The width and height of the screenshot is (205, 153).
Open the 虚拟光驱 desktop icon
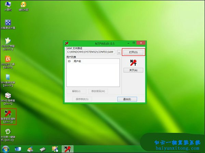[x=24, y=6]
